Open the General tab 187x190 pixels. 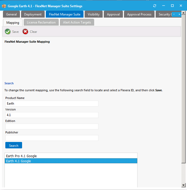(x=11, y=14)
